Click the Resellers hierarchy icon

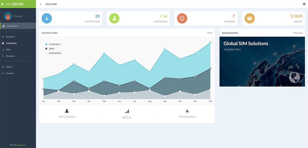pyautogui.click(x=3, y=37)
